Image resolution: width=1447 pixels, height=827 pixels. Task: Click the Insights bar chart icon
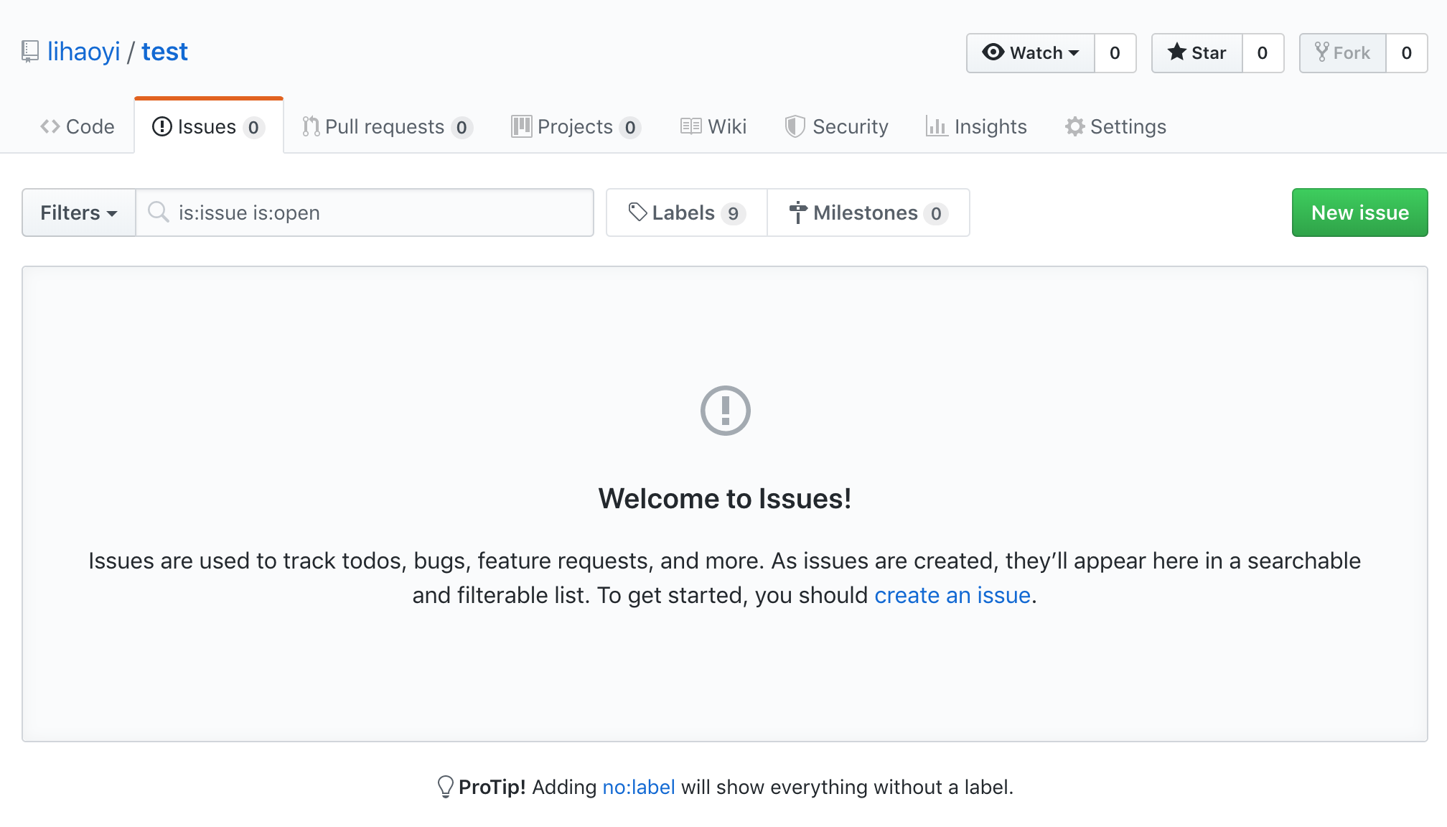(936, 126)
